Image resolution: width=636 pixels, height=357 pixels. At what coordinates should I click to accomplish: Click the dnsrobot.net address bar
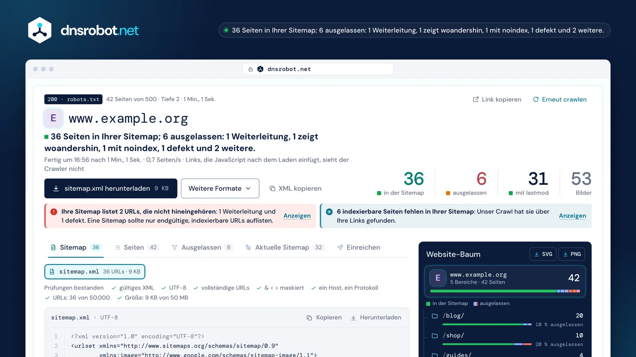(318, 69)
